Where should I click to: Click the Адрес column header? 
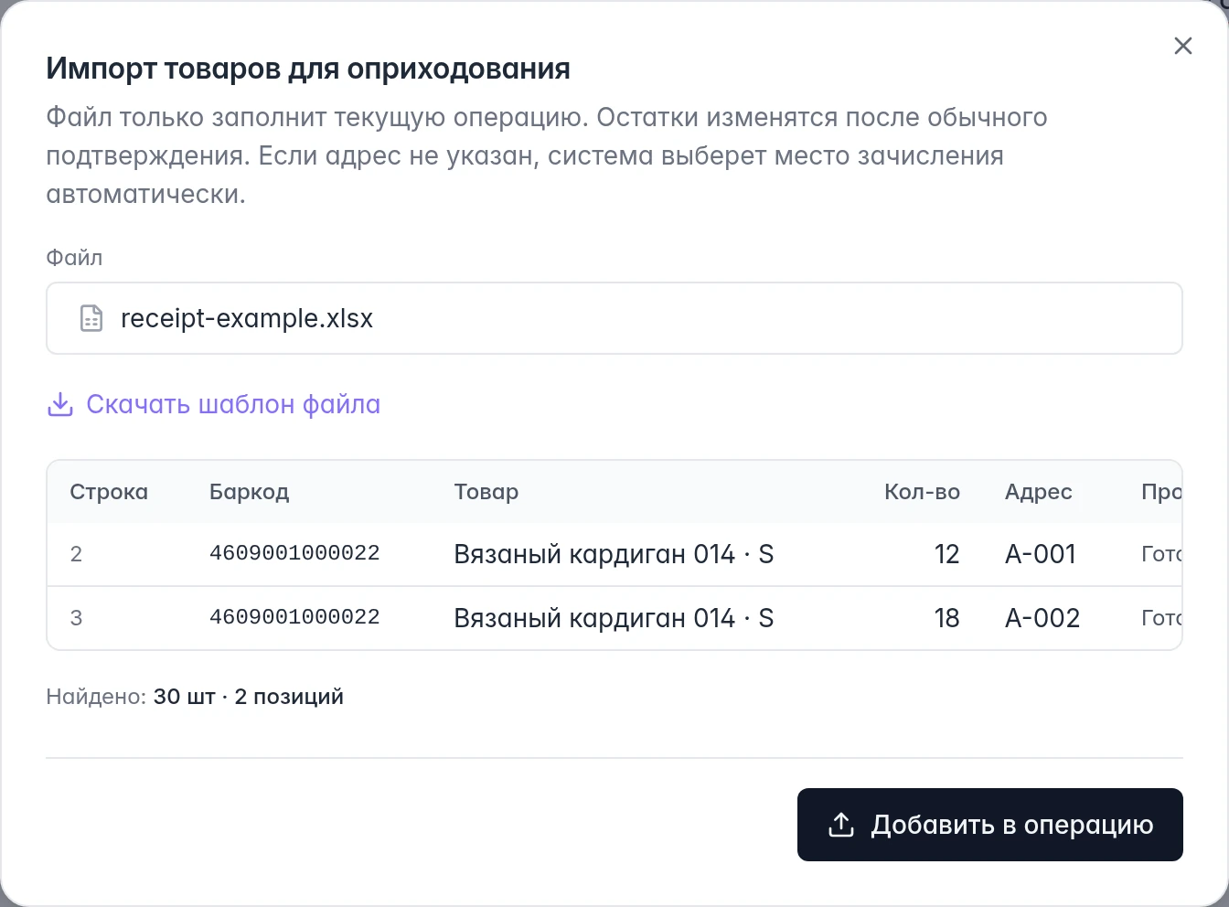[x=1038, y=492]
